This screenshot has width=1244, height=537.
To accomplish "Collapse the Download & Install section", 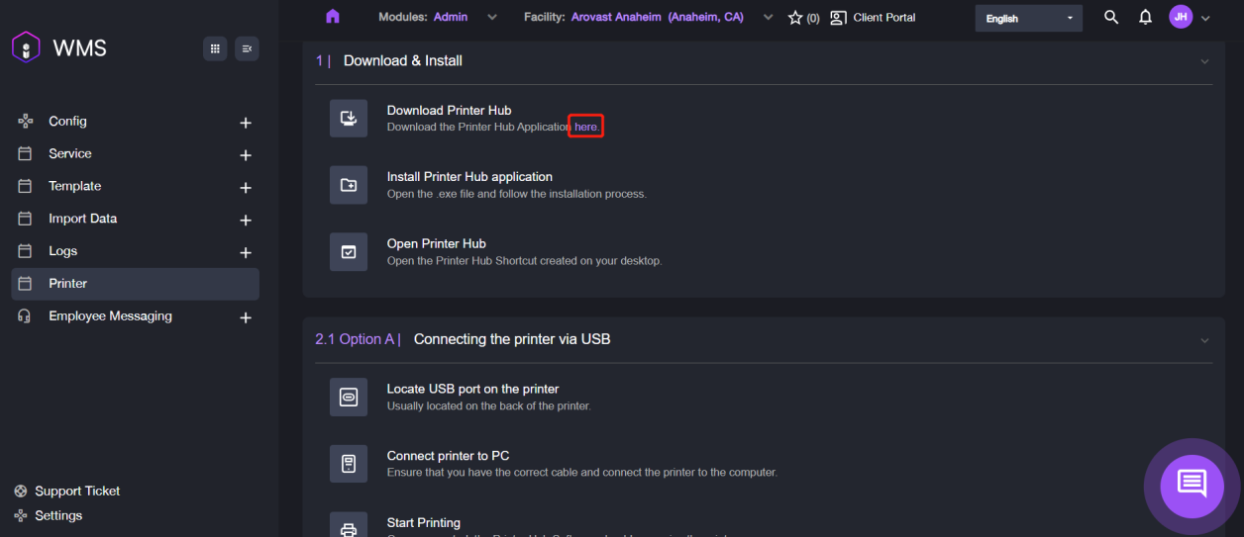I will click(1204, 61).
